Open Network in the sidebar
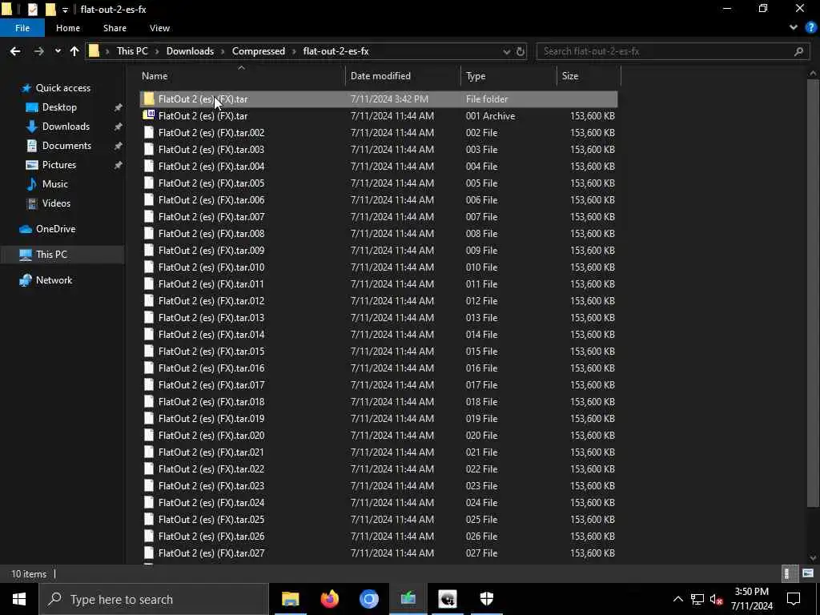 [x=54, y=280]
